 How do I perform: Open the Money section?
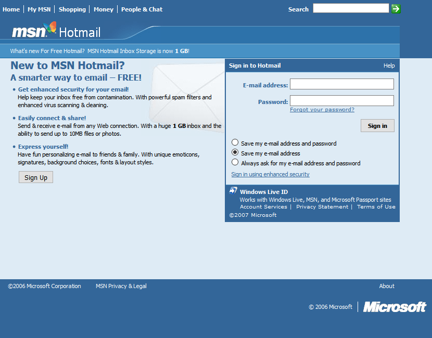point(104,9)
